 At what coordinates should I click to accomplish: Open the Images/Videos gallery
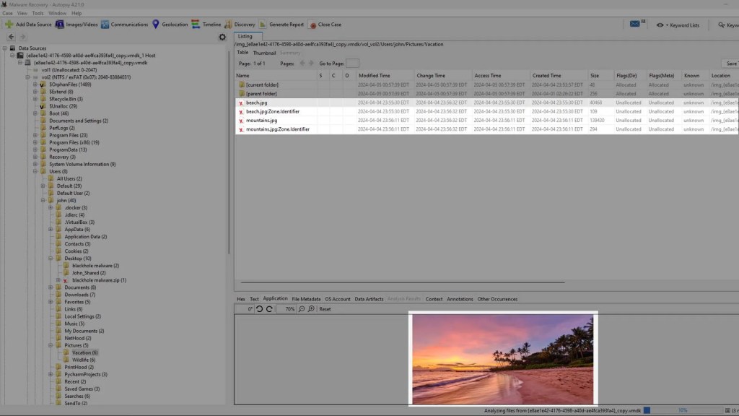click(60, 25)
